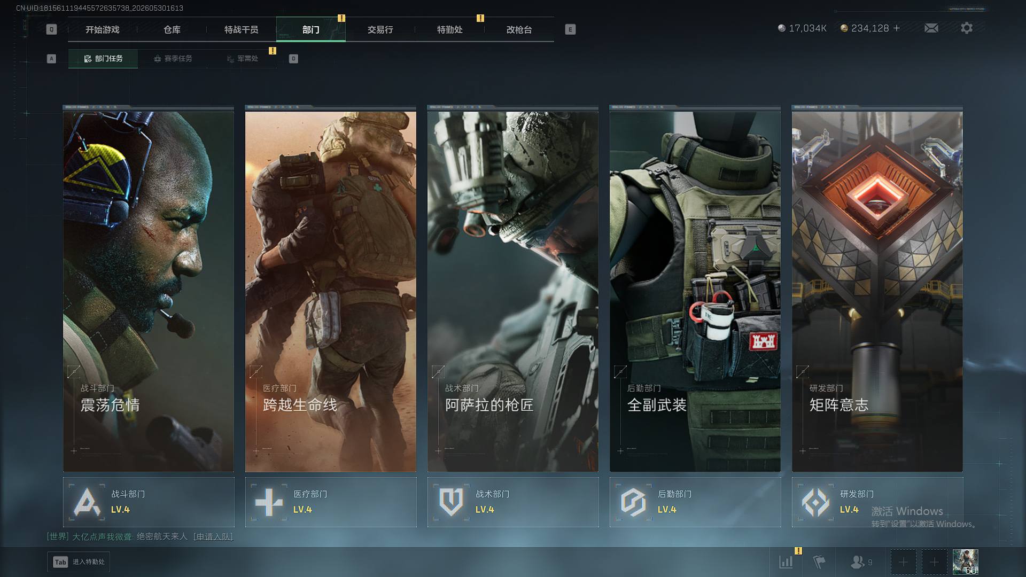
Task: Select the 研发部门 LV.4 text
Action: click(x=849, y=510)
